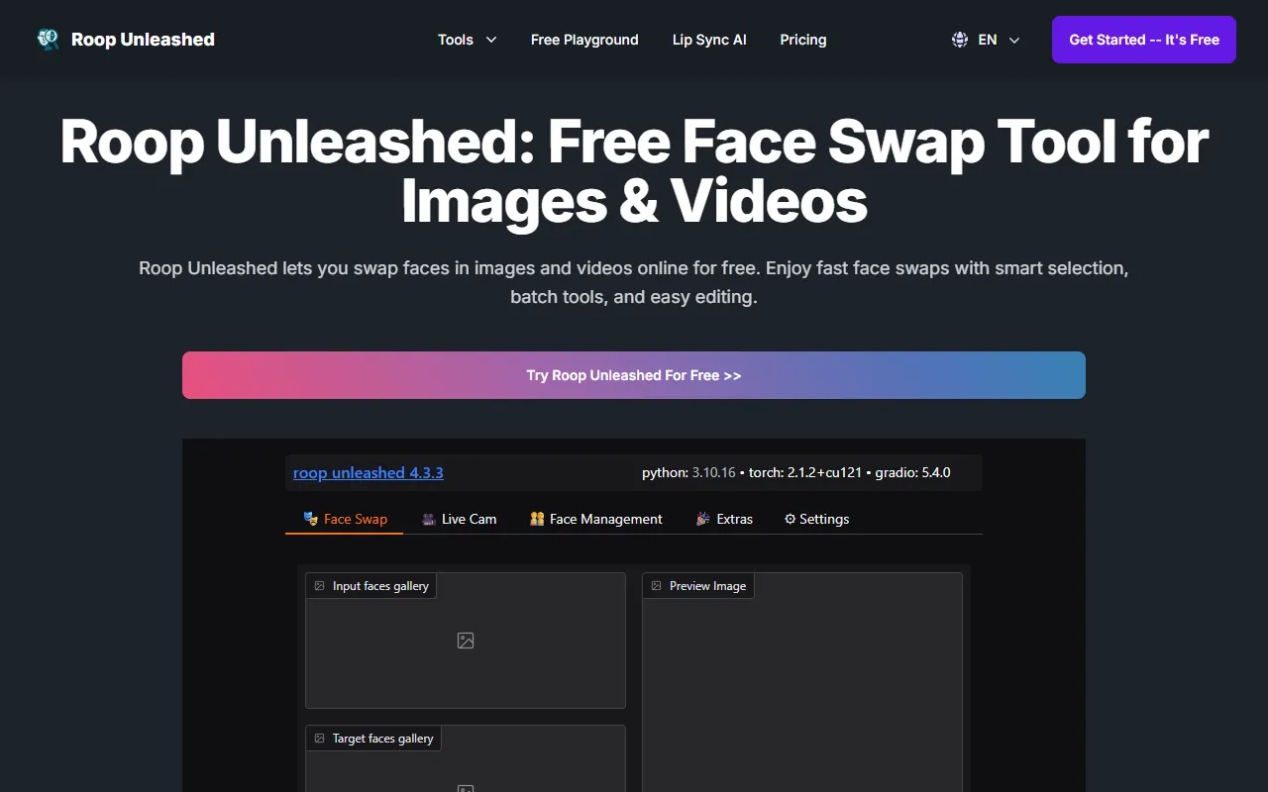Screen dimensions: 1268x792
Task: Click the globe language icon
Action: 959,40
